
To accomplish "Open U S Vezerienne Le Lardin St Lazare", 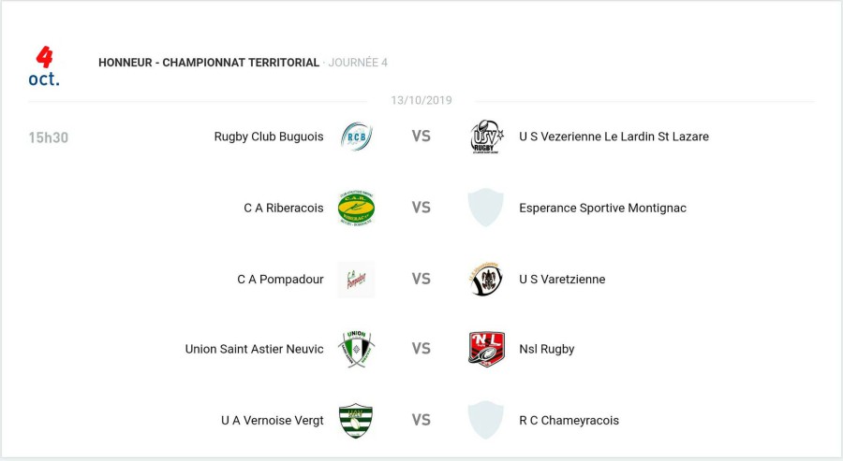I will (614, 137).
